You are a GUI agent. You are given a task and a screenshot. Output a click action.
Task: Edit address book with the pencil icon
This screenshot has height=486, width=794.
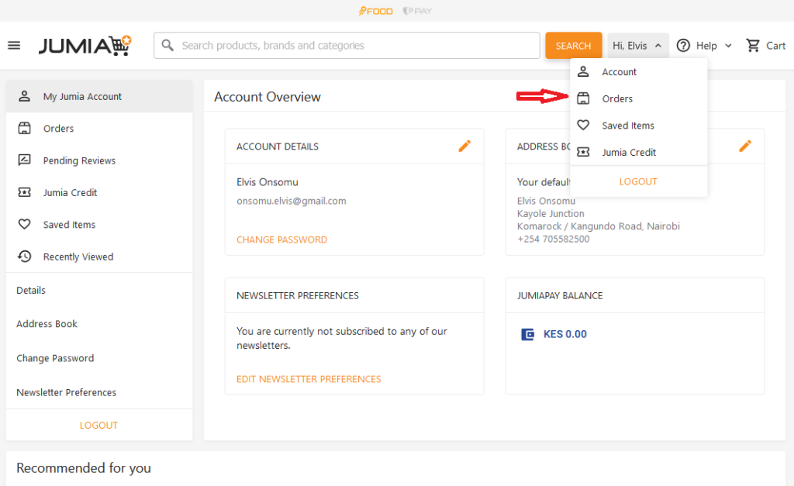tap(745, 146)
